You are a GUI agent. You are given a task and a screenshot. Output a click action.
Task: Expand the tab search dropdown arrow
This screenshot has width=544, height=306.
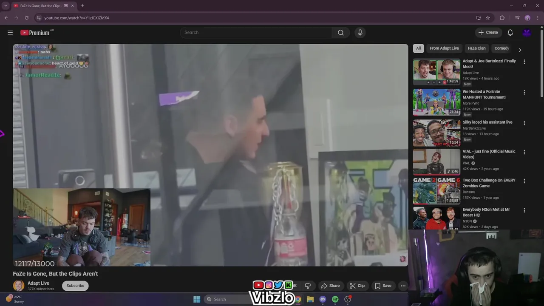pos(6,6)
